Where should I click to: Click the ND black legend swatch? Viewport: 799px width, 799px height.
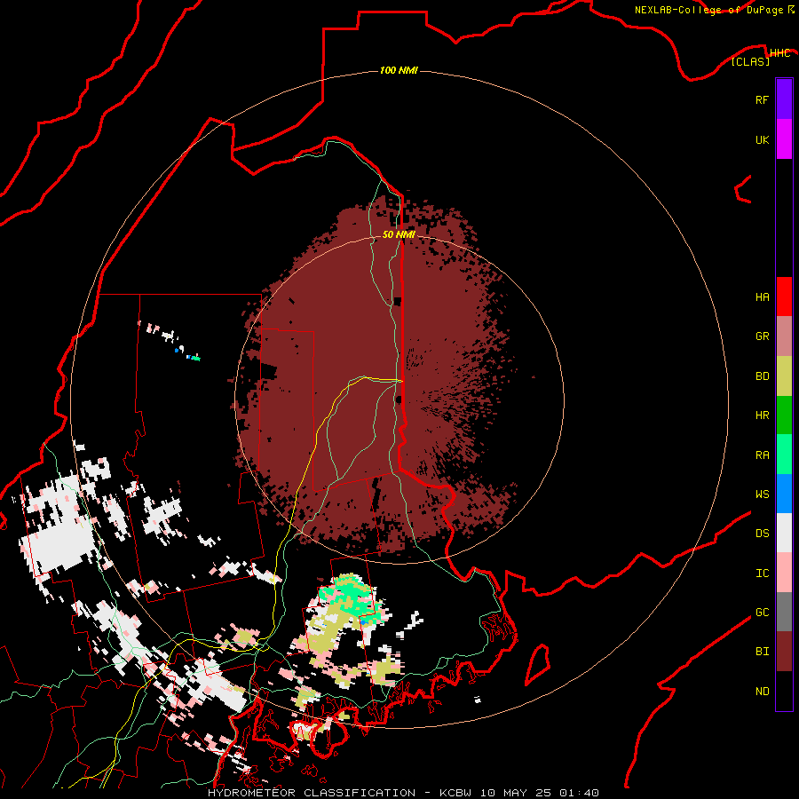pos(784,691)
